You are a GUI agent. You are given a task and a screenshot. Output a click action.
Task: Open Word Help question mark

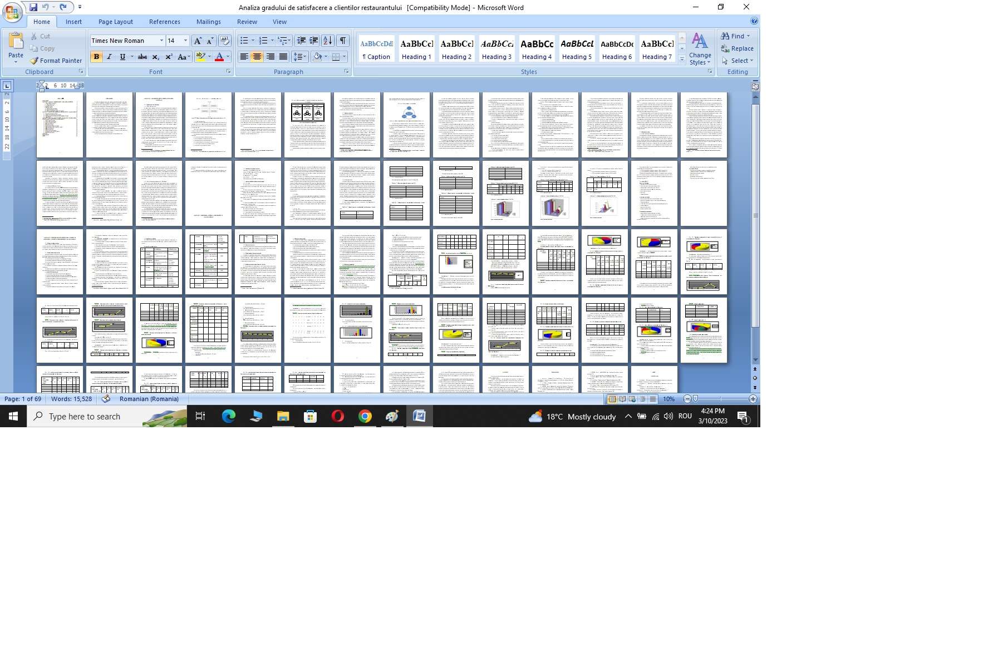[x=754, y=21]
